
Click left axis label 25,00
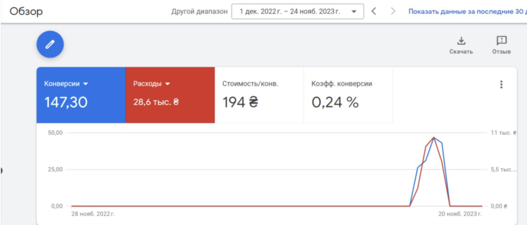pos(55,169)
